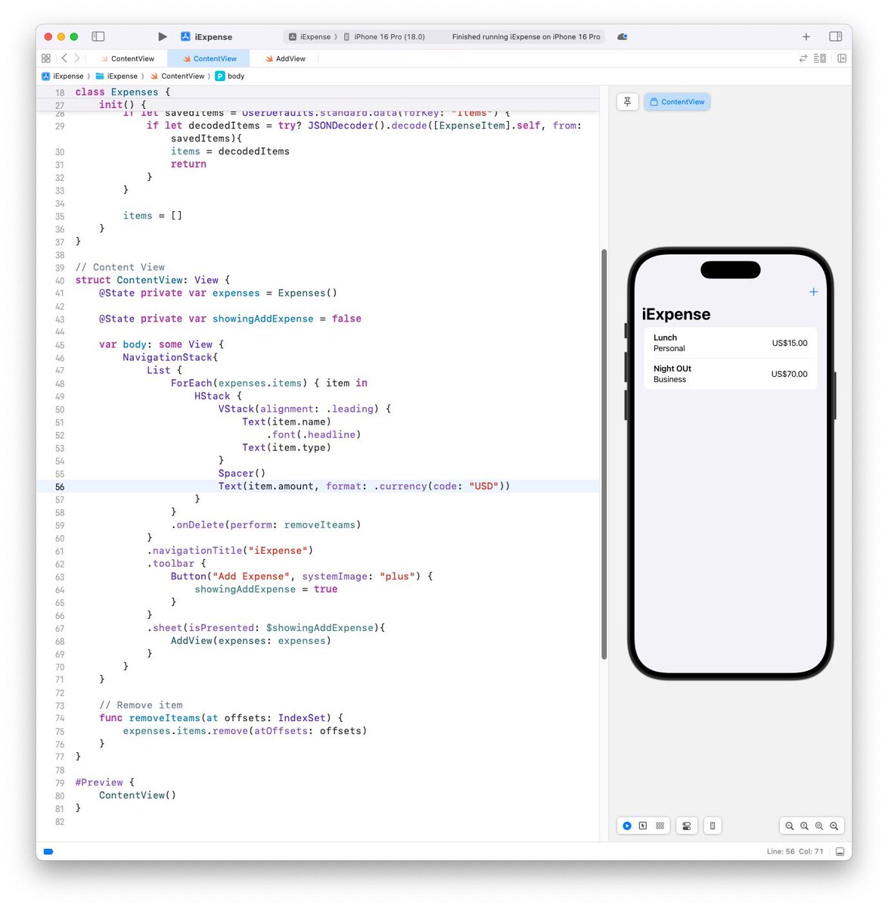Open the iExpense project breadcrumb menu
The width and height of the screenshot is (888, 908).
[67, 76]
